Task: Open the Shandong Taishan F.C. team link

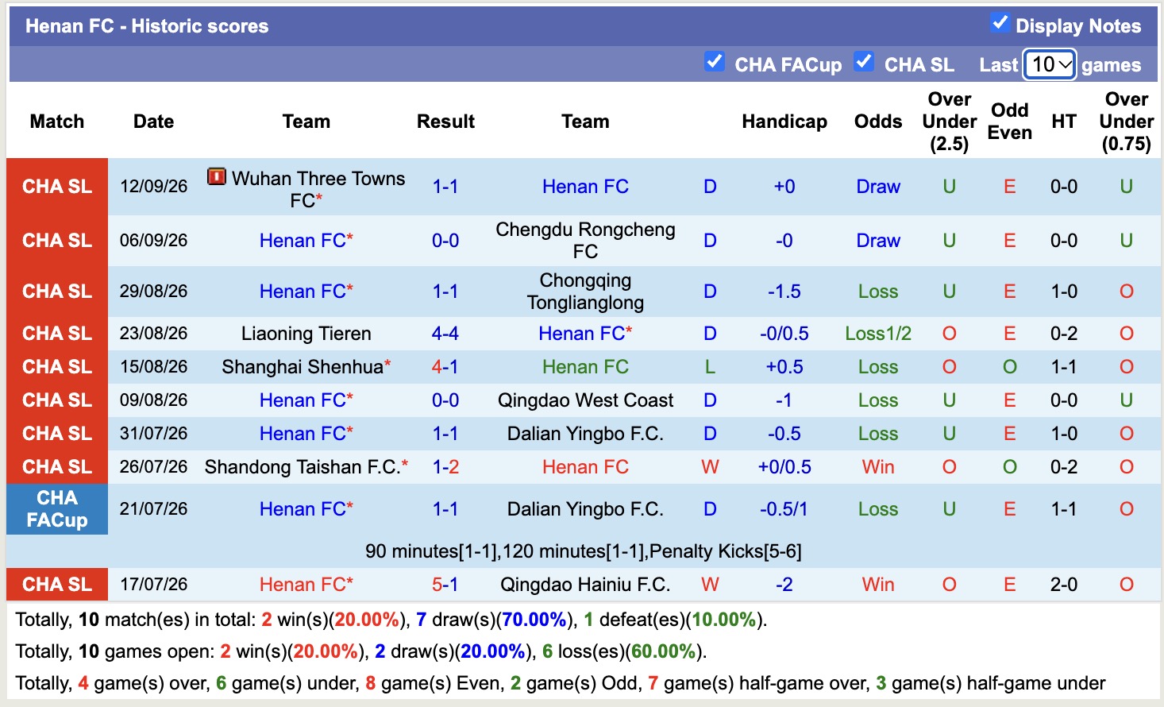Action: [302, 467]
